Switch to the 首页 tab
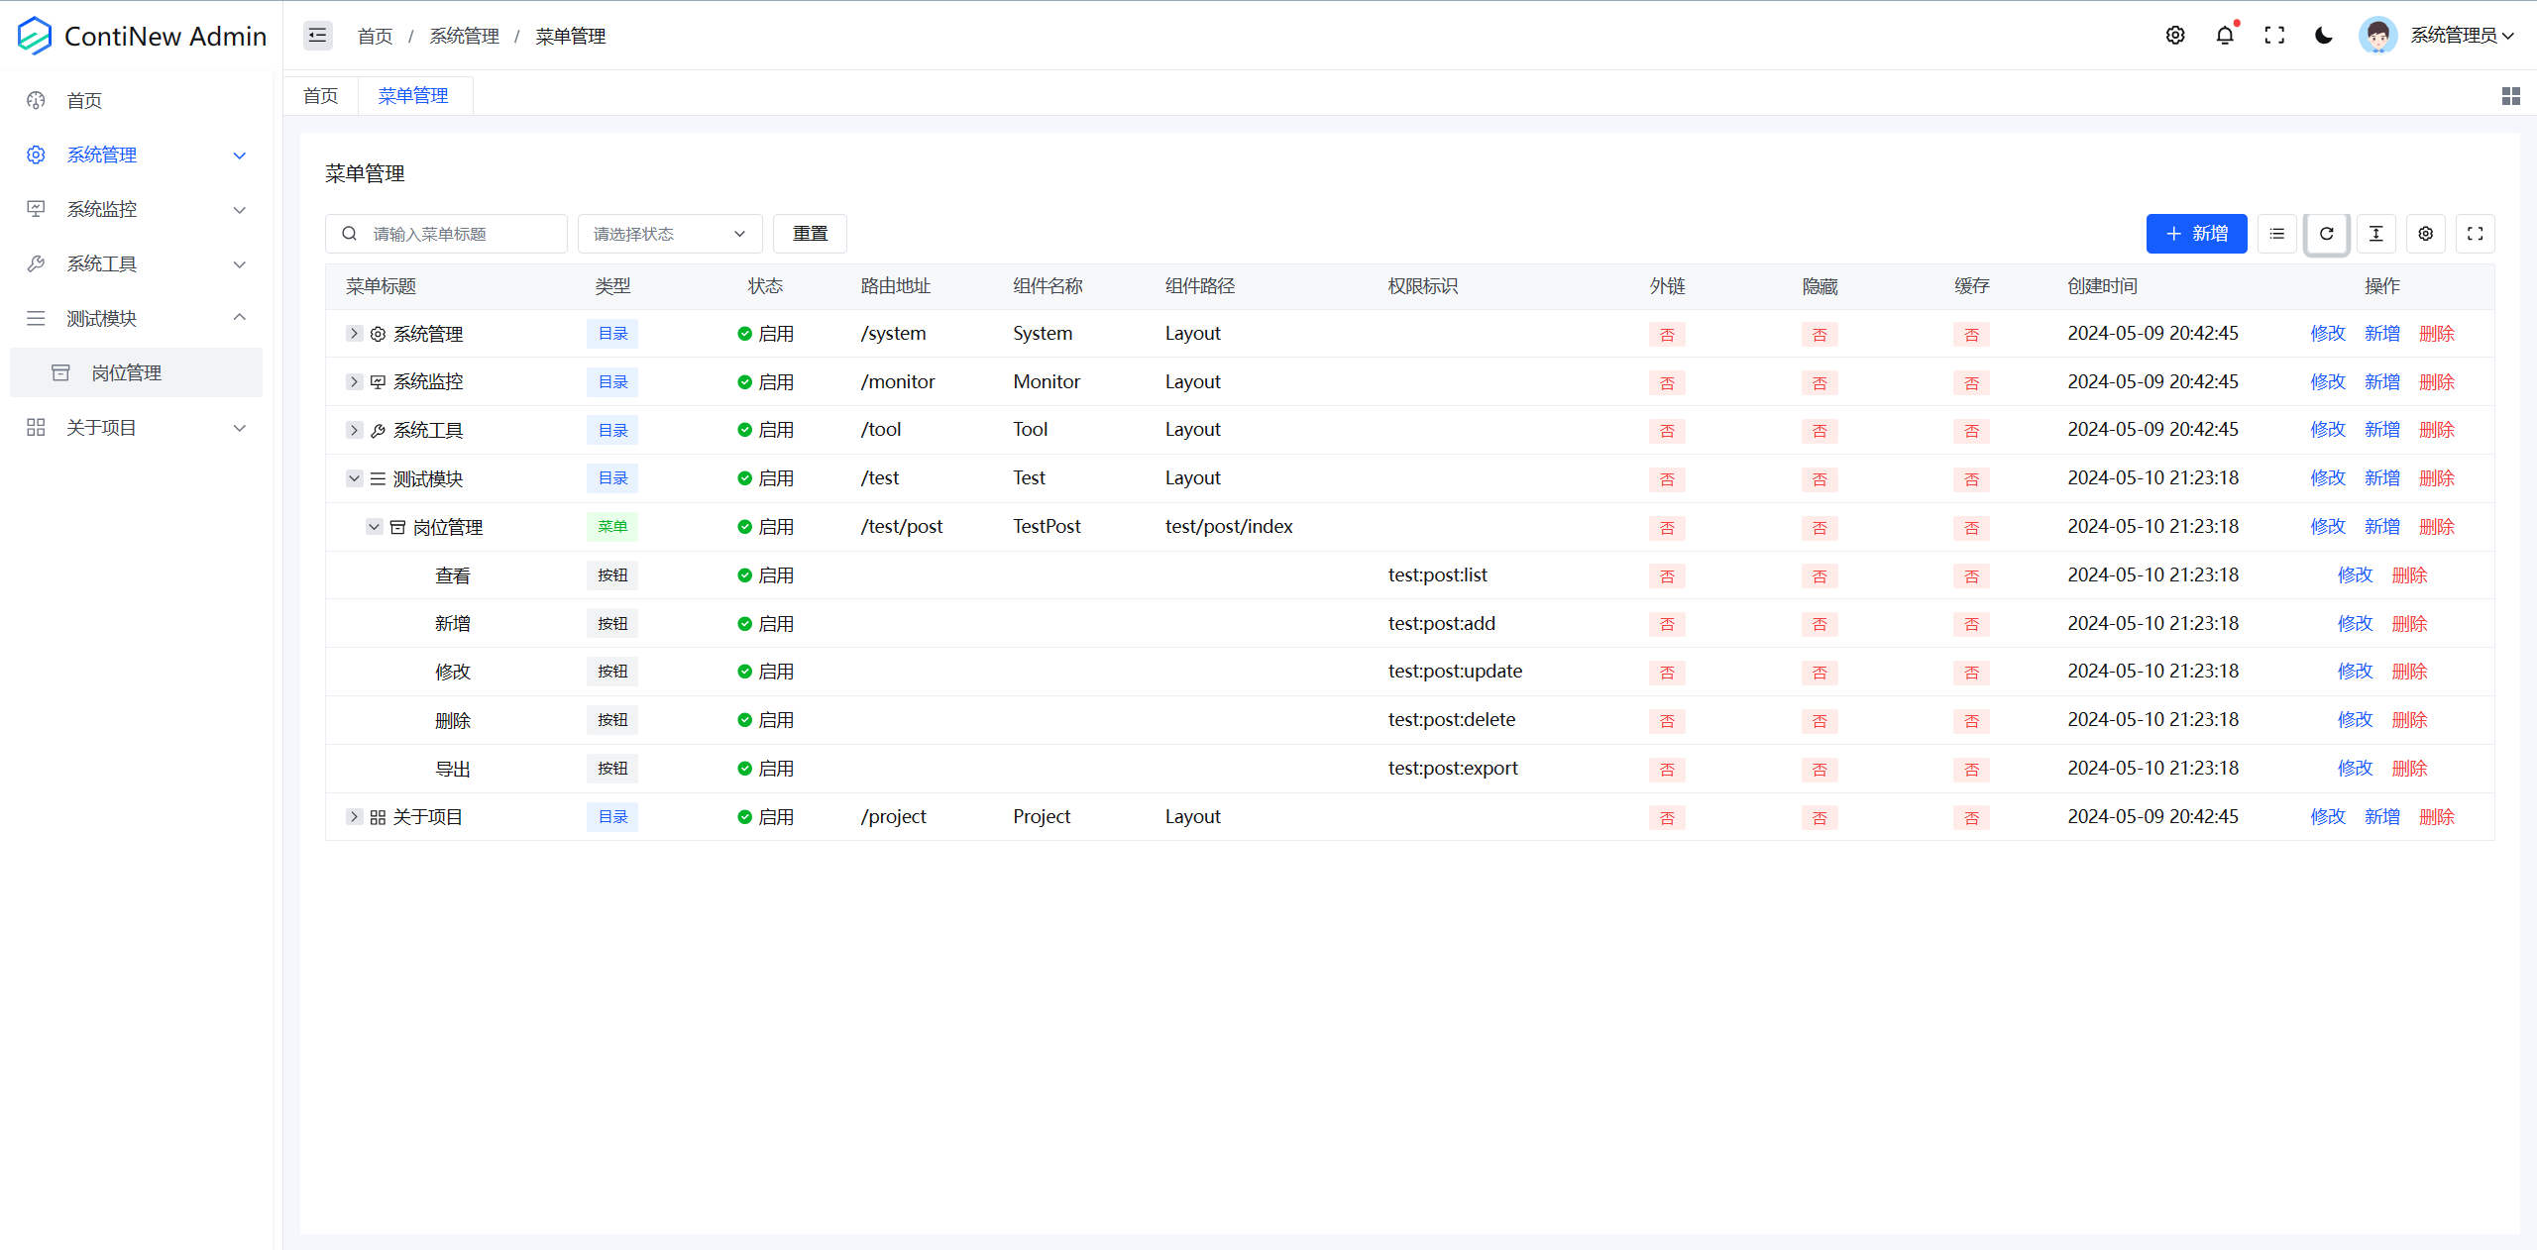 click(320, 96)
